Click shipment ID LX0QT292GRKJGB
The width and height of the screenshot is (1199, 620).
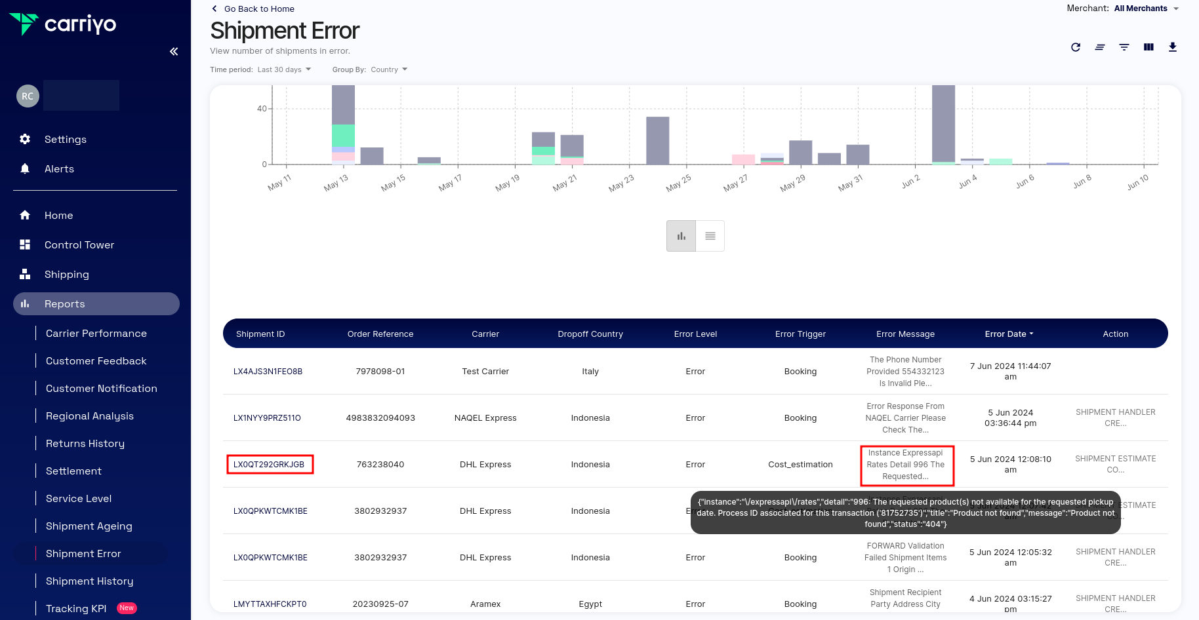(x=269, y=464)
